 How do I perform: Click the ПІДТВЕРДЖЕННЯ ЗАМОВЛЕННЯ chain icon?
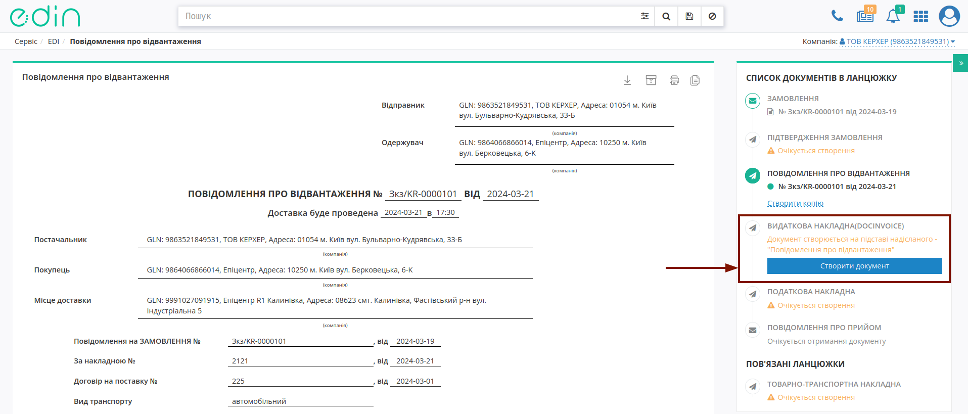pos(753,140)
